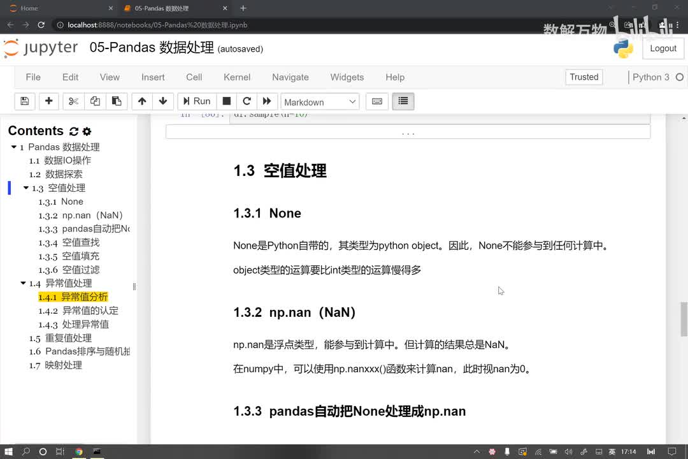Open the View menu

(110, 77)
